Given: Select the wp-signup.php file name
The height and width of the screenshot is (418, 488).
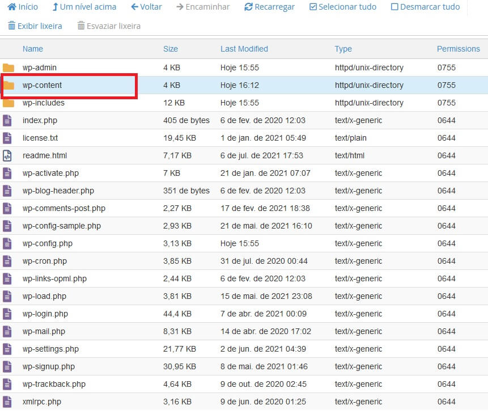Looking at the screenshot, I should click(49, 366).
